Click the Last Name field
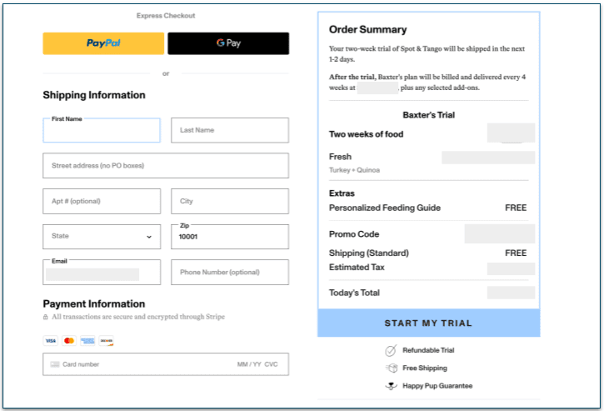 (230, 130)
